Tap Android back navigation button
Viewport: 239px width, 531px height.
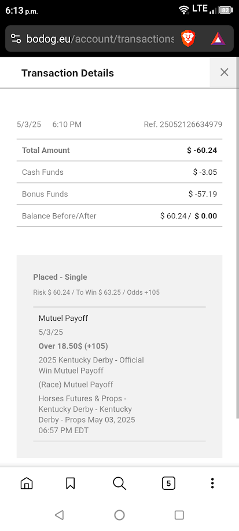click(x=59, y=515)
